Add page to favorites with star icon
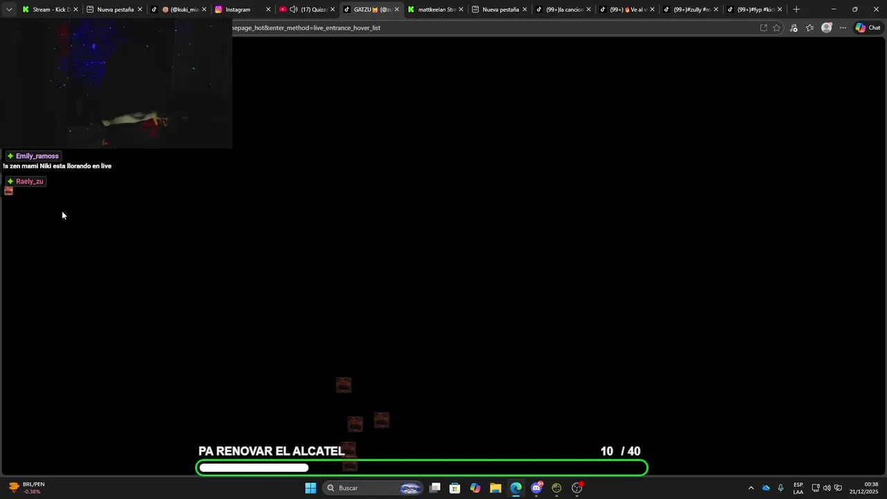Viewport: 887px width, 499px height. click(x=777, y=28)
